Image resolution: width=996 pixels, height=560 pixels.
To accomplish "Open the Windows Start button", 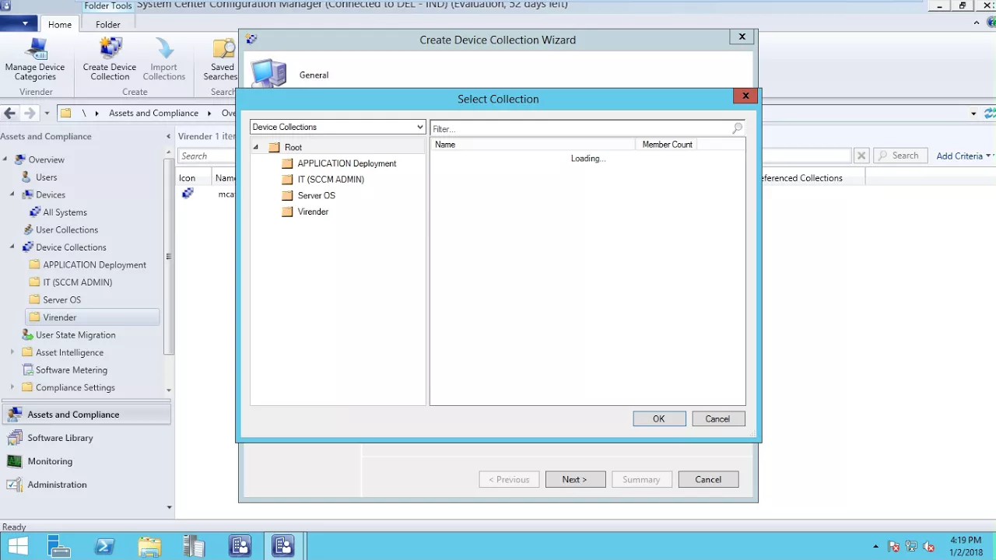I will 17,547.
